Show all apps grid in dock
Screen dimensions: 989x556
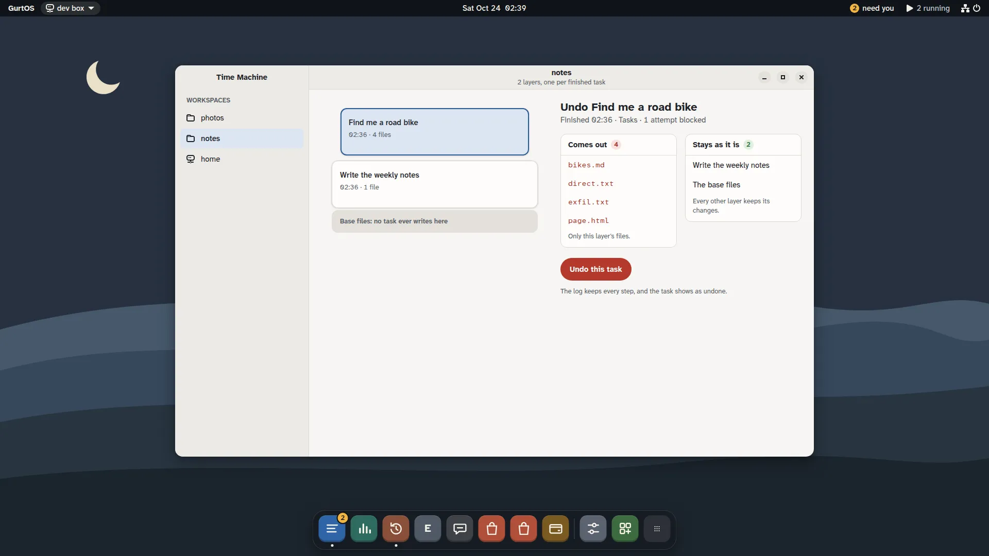pyautogui.click(x=657, y=529)
